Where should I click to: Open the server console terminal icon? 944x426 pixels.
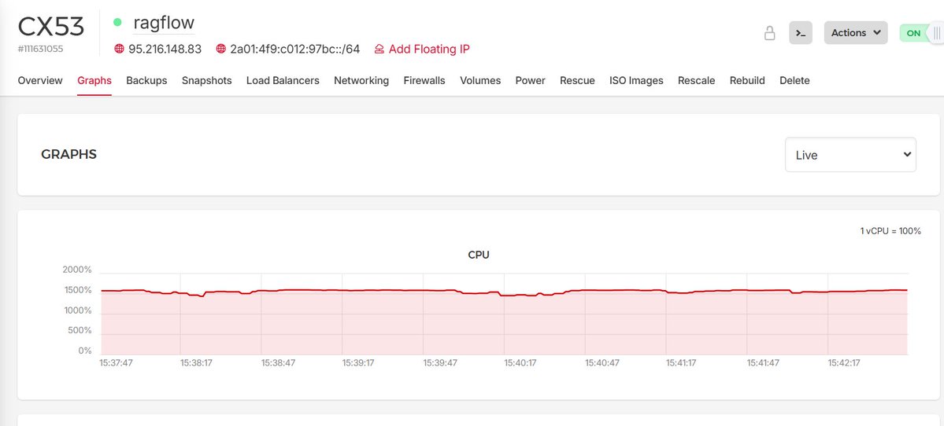click(x=801, y=33)
